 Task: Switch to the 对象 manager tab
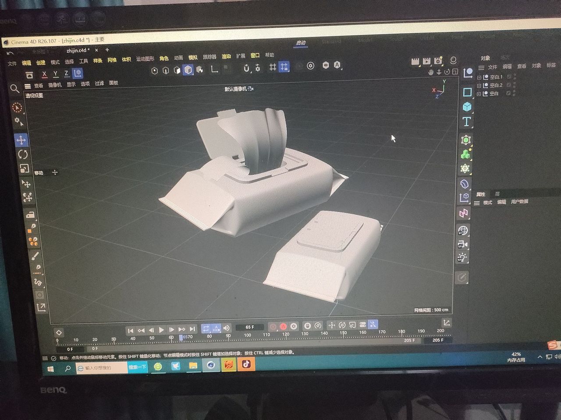[x=485, y=58]
